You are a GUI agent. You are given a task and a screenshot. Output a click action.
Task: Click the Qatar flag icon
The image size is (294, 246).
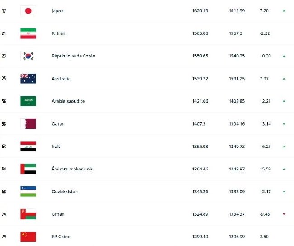28,124
